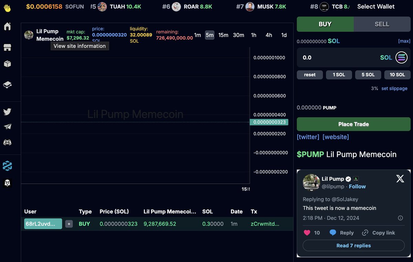This screenshot has width=413, height=262.
Task: Click the 0.0000000323 price marker on chart axis
Action: (x=269, y=122)
